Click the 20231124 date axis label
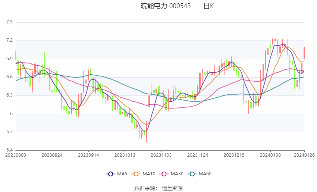317x192 pixels. click(x=198, y=155)
